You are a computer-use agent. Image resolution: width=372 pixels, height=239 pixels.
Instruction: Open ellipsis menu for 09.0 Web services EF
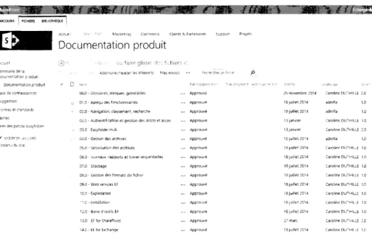coord(183,185)
